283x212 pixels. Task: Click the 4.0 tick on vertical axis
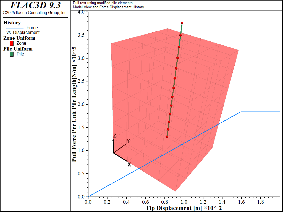81,12
